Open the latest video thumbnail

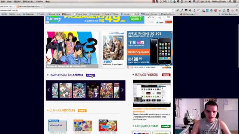(152, 93)
